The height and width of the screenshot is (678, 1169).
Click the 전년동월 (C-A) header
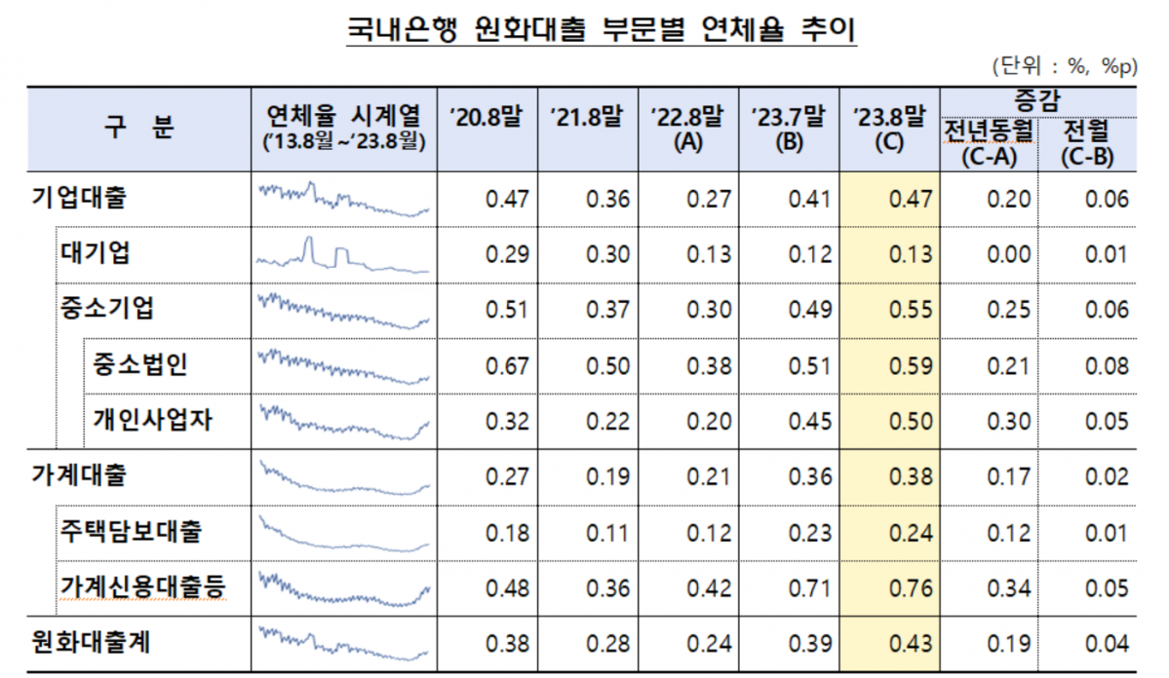pyautogui.click(x=988, y=145)
